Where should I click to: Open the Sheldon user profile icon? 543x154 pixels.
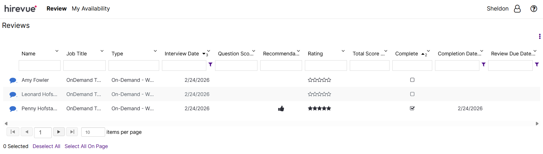click(517, 9)
